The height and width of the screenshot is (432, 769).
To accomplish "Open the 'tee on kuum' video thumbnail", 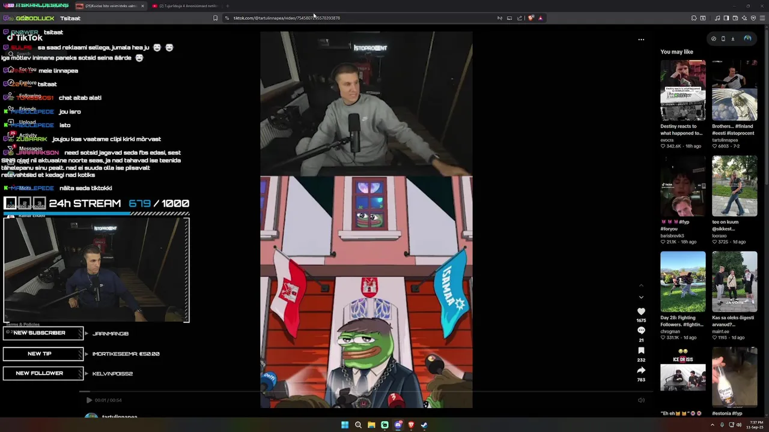I will [735, 186].
